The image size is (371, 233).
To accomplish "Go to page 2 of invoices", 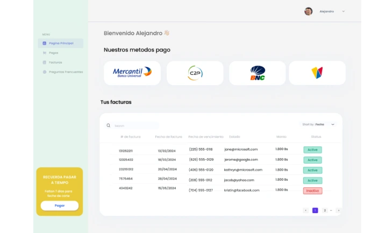I will point(325,210).
